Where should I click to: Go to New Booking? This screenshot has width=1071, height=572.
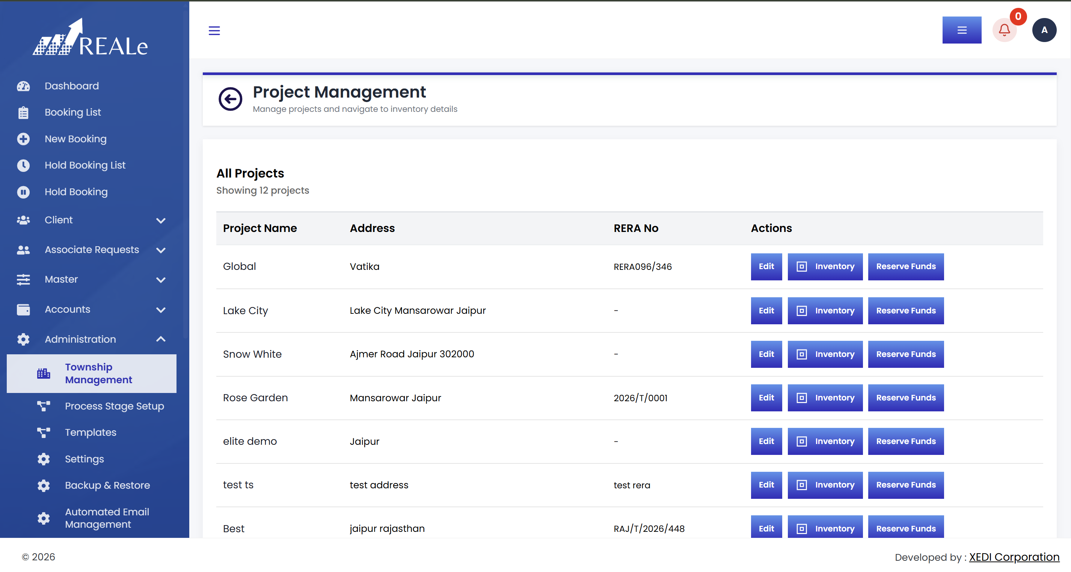point(92,139)
